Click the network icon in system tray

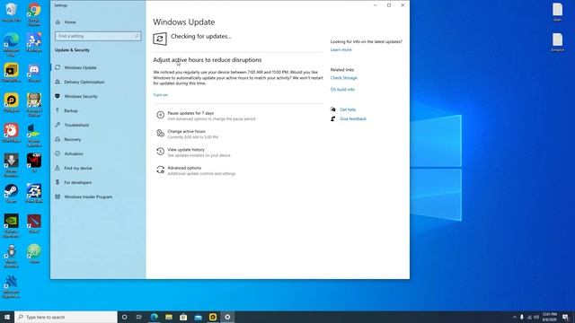(x=529, y=317)
